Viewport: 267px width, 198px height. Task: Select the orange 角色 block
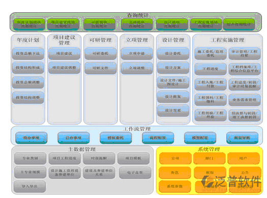(x=175, y=173)
